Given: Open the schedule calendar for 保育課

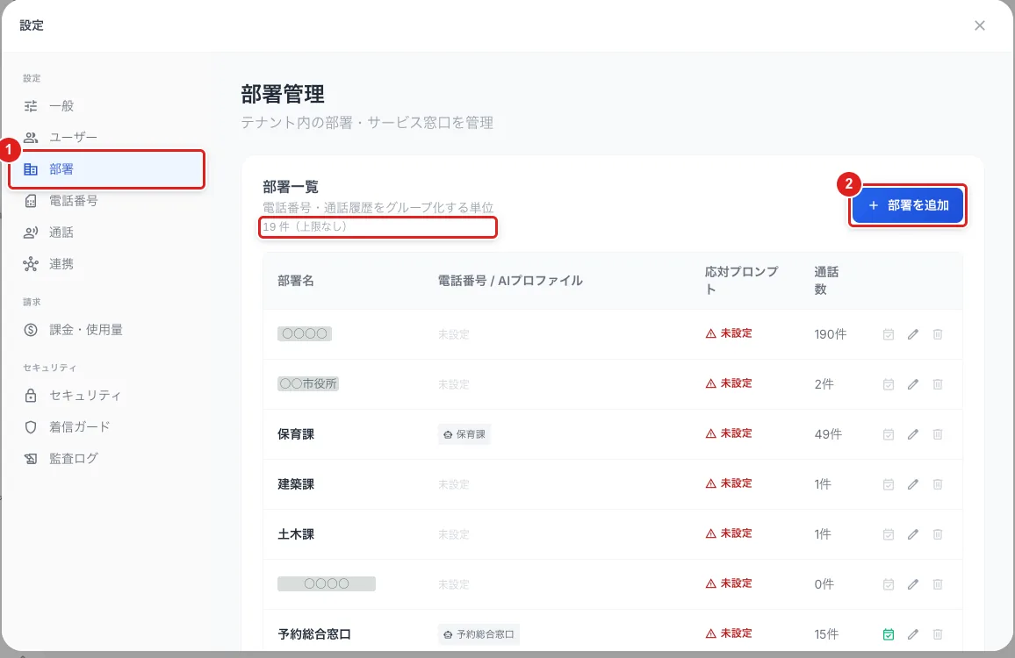Looking at the screenshot, I should [x=889, y=434].
